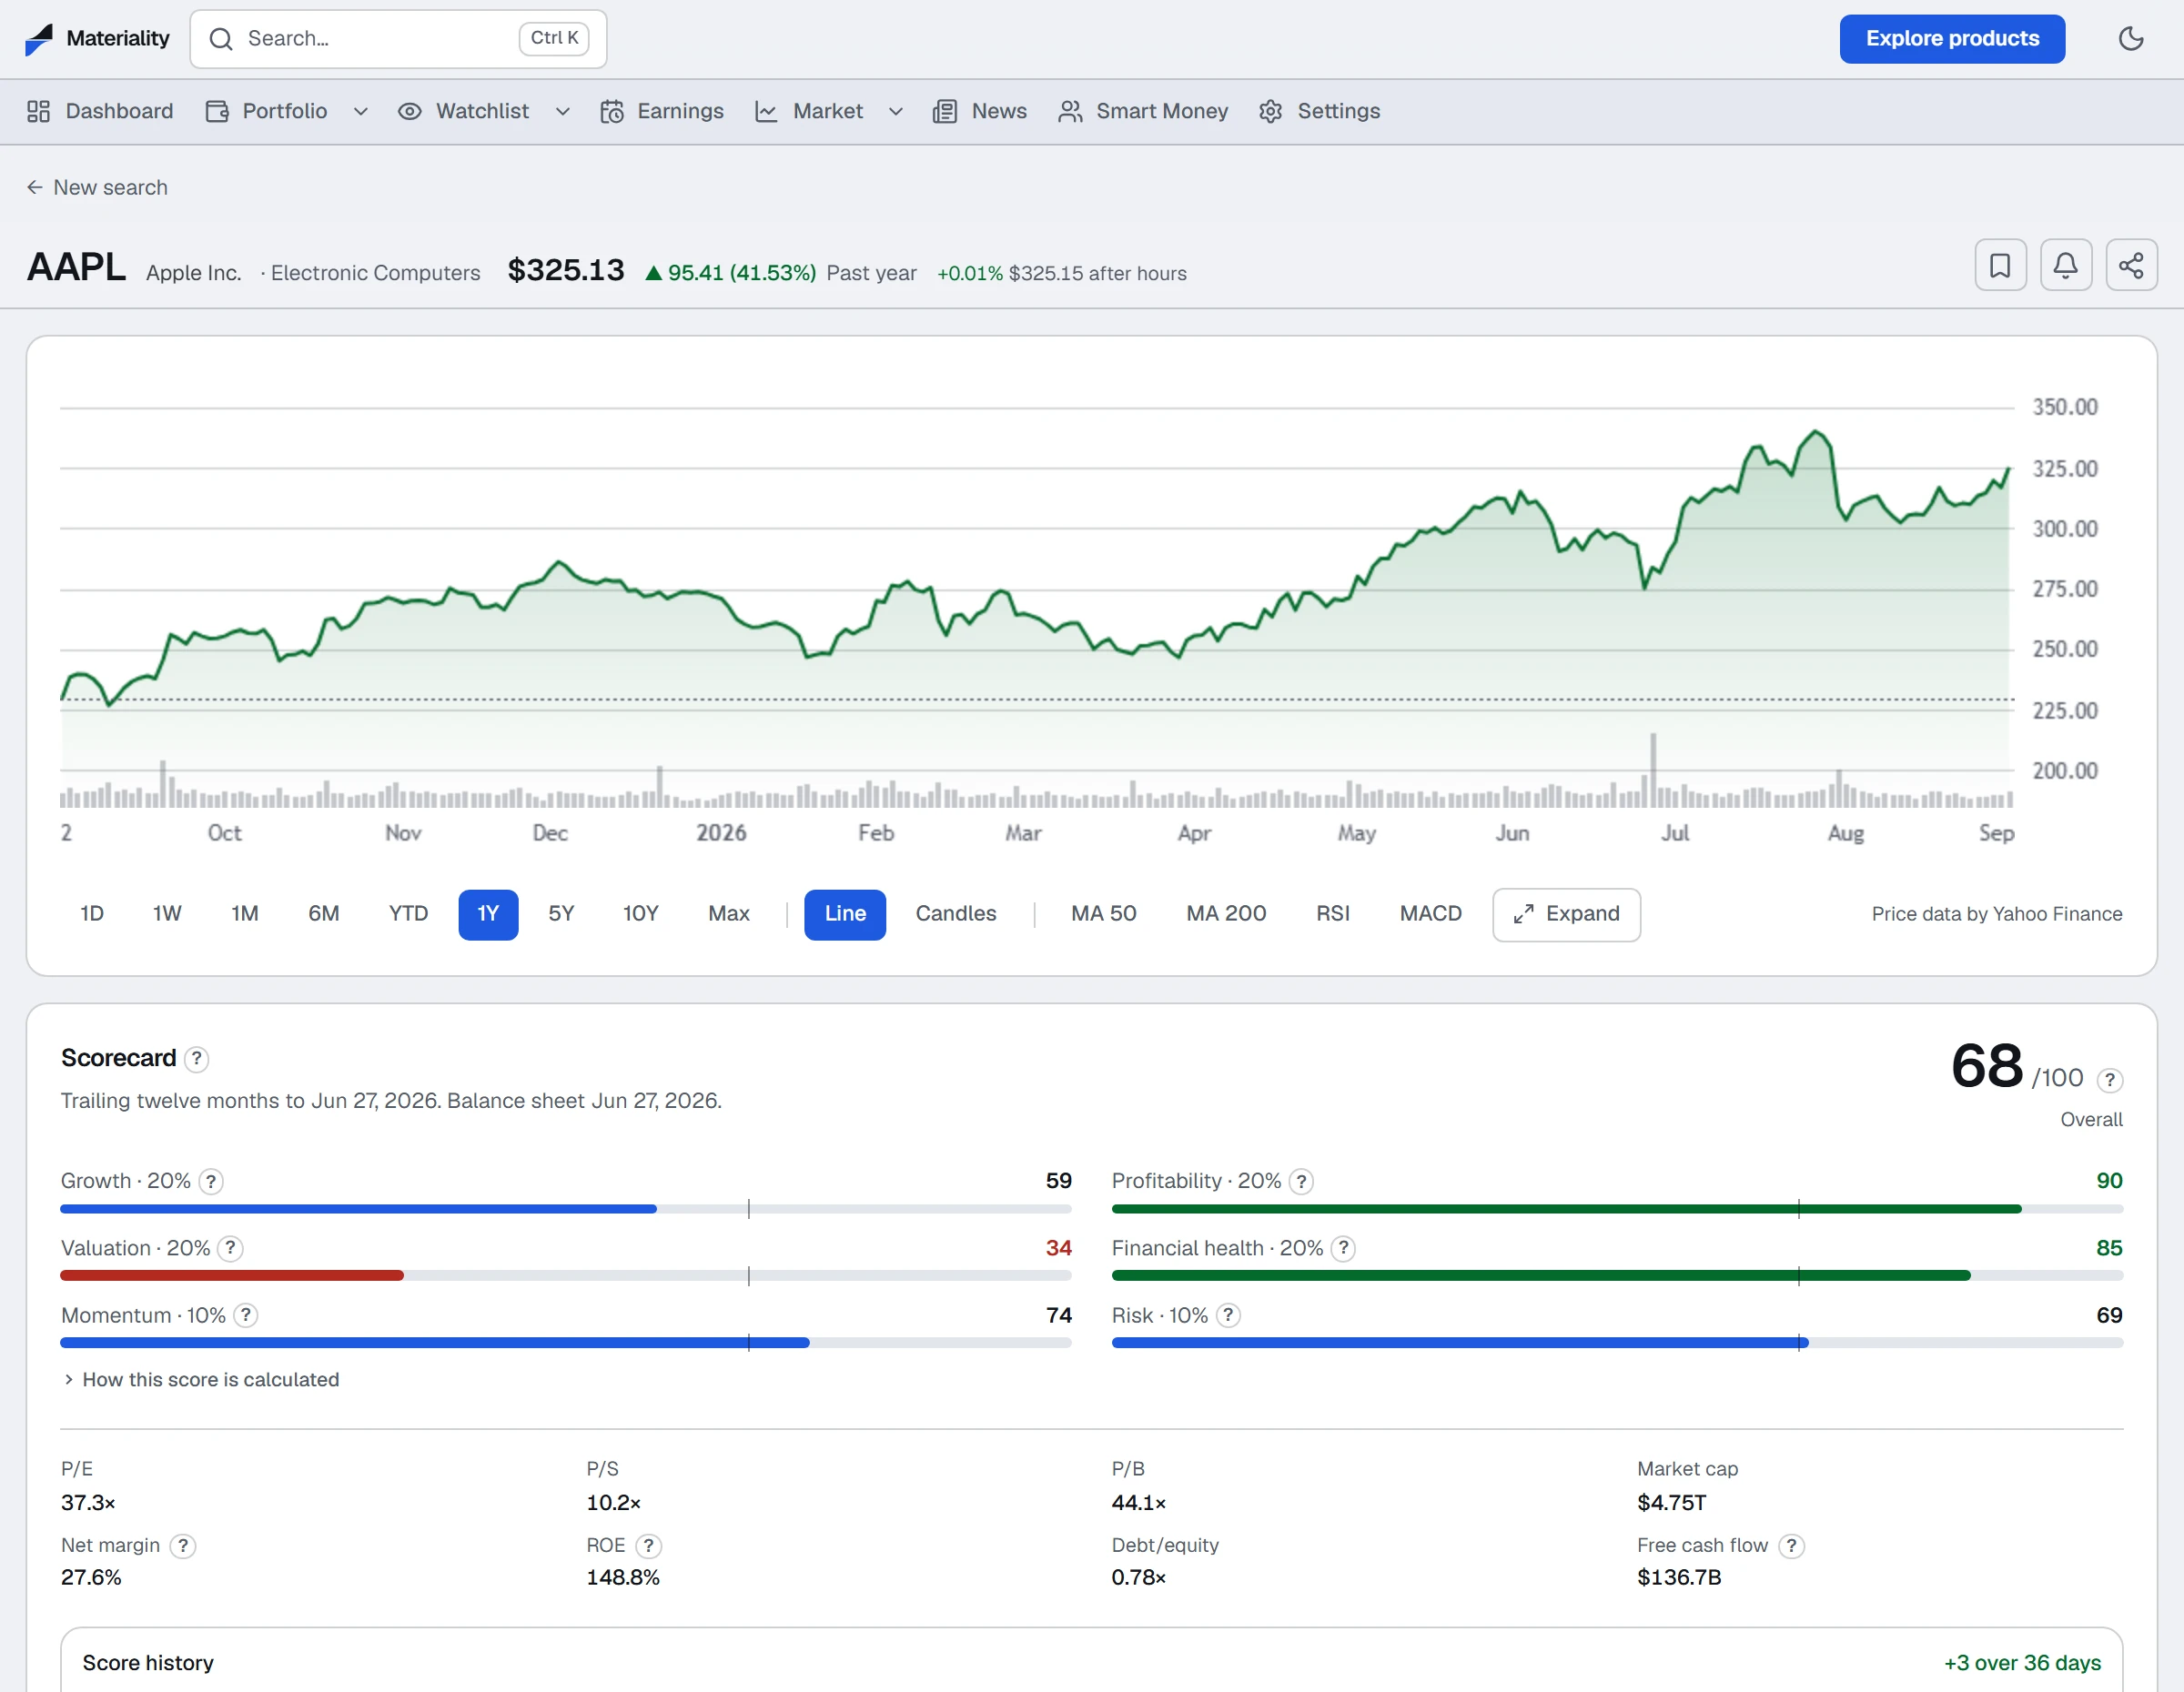Screen dimensions: 2184x1692
Task: Click the Materiality logo icon
Action: coord(39,39)
